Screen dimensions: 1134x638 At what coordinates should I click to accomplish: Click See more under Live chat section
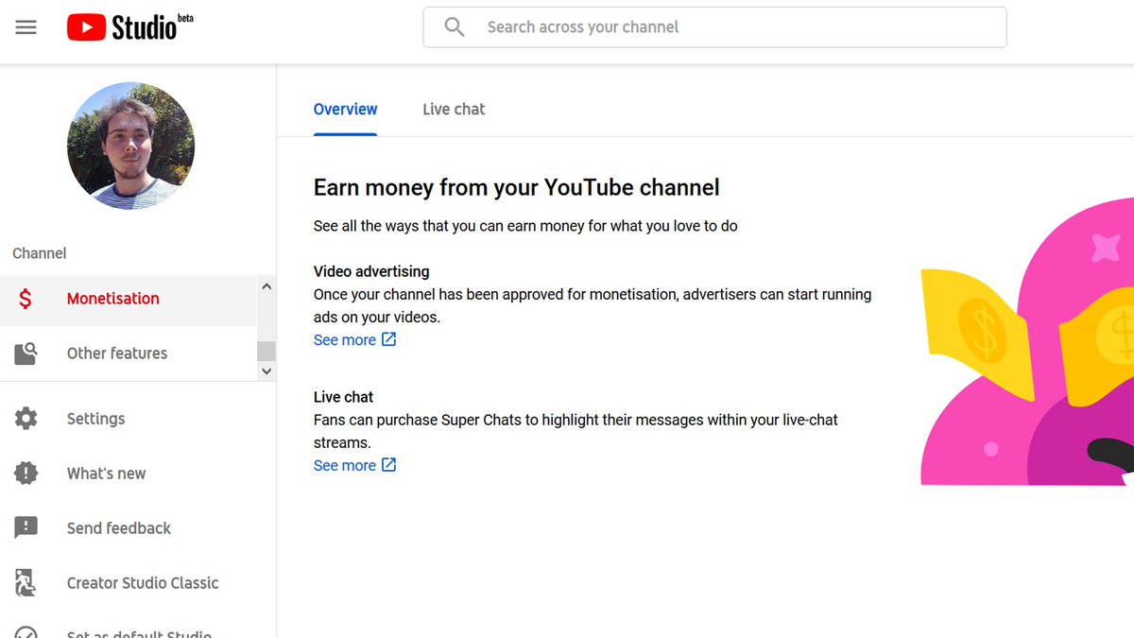[x=345, y=466]
